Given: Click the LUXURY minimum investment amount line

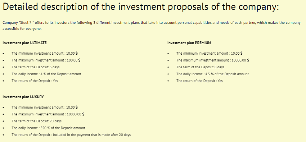Looking at the screenshot, I should [45, 107].
